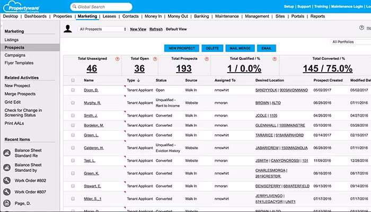The width and height of the screenshot is (371, 212).
Task: Open the Total Unassigned count 46
Action: (92, 68)
